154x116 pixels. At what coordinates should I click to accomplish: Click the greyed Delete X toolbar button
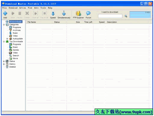point(27,15)
